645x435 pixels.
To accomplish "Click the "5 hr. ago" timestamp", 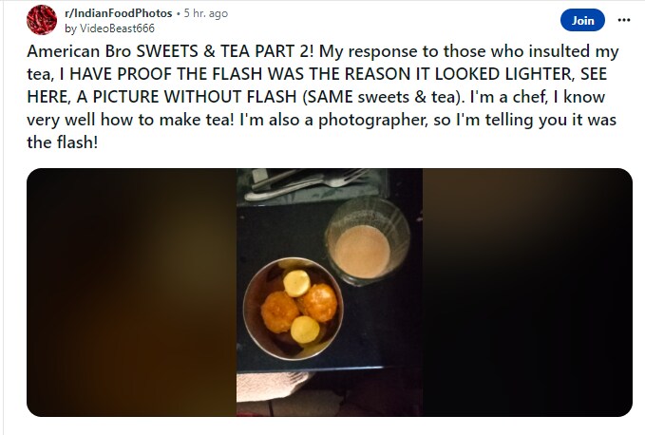I will pos(208,13).
